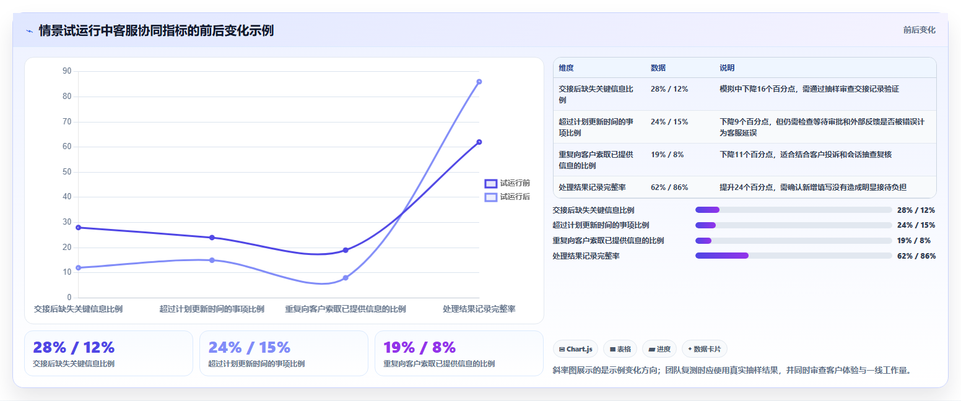Click the 试运行后 point at 交接后缺失关键信息比例
The image size is (961, 401).
tap(79, 268)
